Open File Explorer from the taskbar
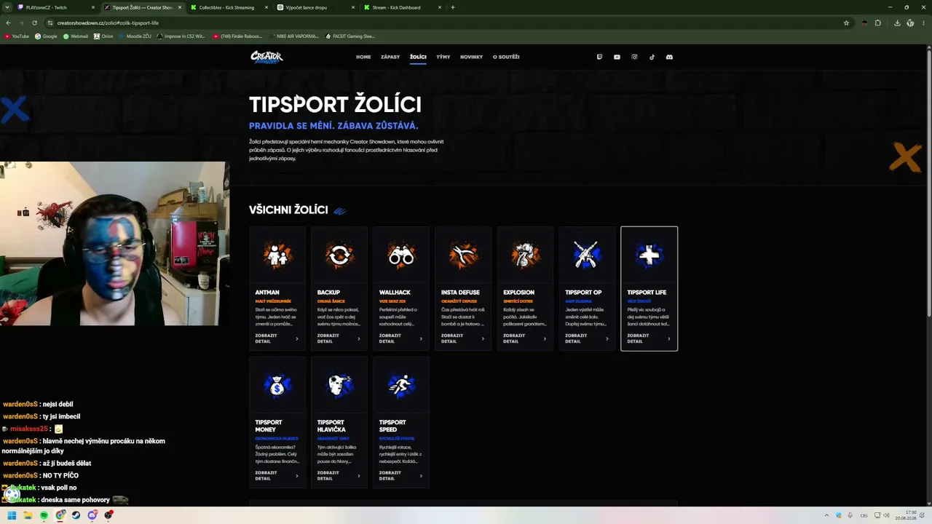The height and width of the screenshot is (524, 932). pos(28,515)
